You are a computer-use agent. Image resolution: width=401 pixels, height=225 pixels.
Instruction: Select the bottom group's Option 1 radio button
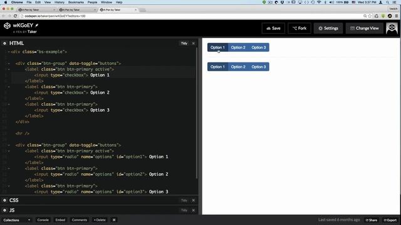point(217,67)
